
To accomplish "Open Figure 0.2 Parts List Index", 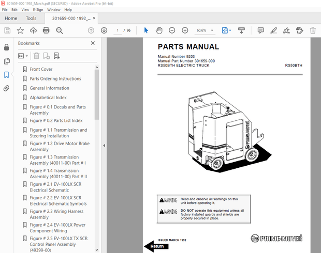I will click(56, 120).
